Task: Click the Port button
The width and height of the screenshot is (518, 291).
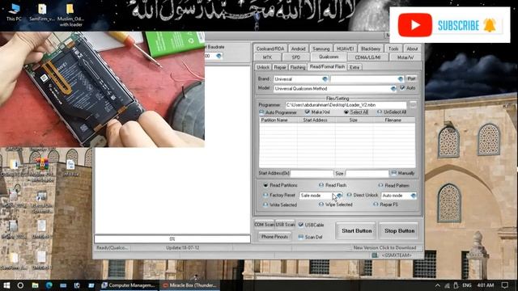Action: click(x=411, y=79)
